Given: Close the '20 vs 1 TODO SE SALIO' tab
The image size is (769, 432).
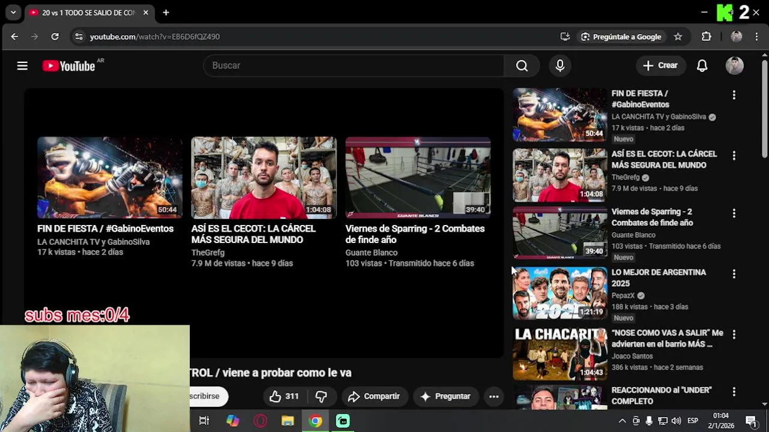Looking at the screenshot, I should (x=145, y=13).
